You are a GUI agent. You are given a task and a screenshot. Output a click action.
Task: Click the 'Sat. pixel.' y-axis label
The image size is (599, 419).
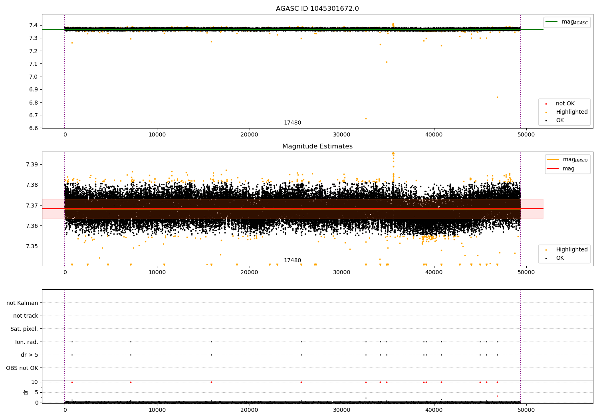click(24, 329)
